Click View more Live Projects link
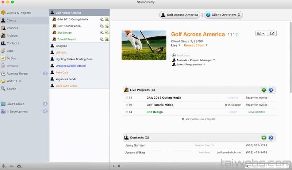 point(199,119)
